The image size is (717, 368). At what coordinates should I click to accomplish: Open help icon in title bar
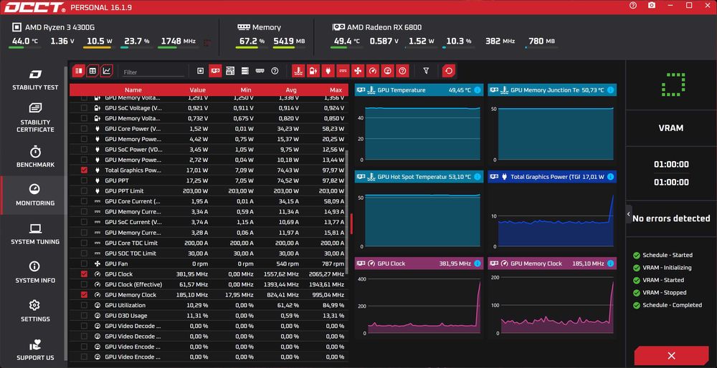click(633, 6)
